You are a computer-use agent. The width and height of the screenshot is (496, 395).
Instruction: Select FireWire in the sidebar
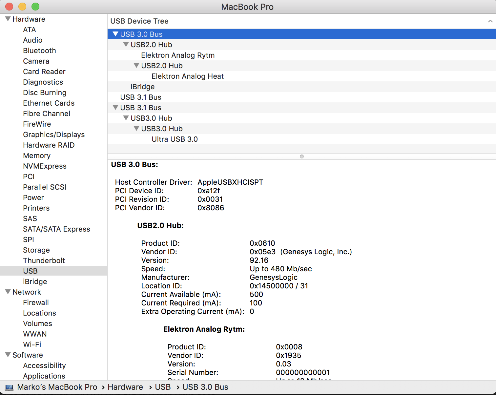pos(37,124)
